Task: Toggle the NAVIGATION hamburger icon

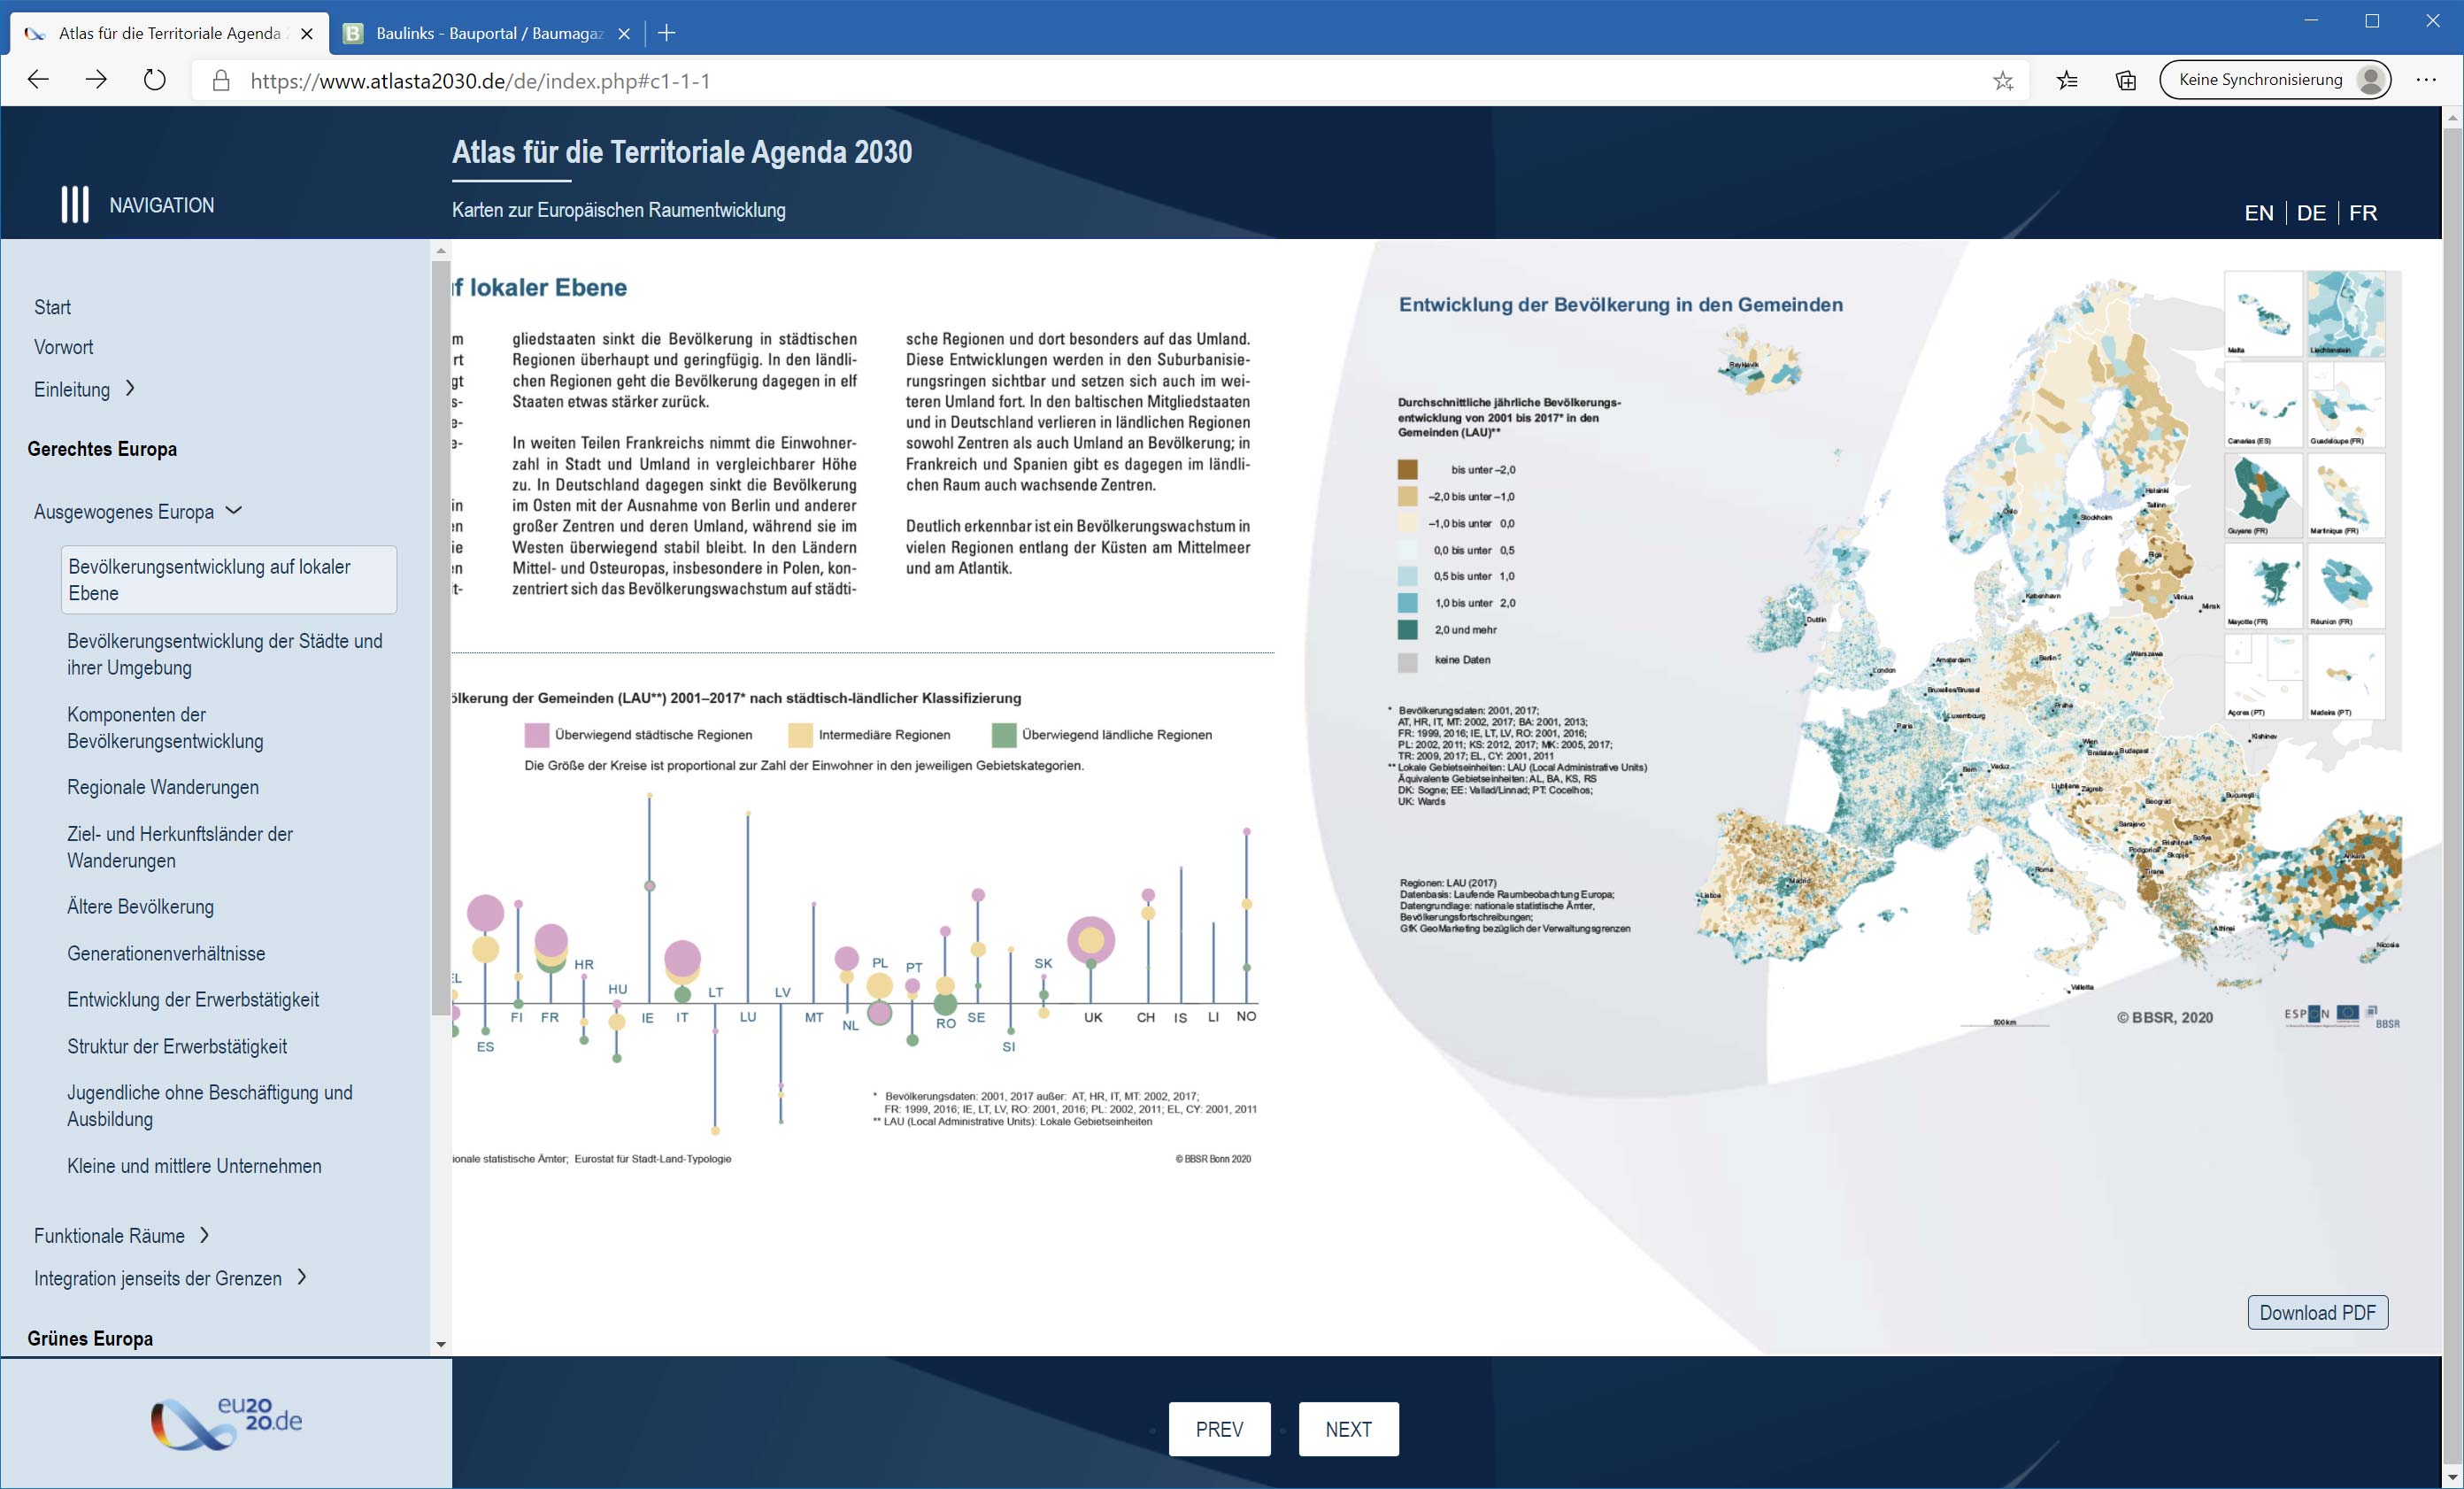Action: click(x=75, y=204)
